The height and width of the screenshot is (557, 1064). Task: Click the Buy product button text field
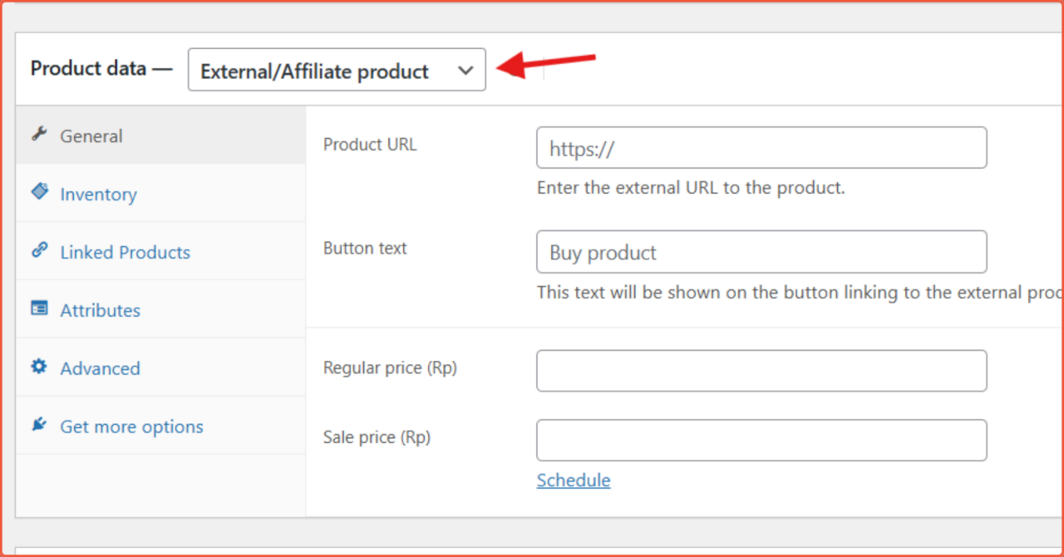761,252
